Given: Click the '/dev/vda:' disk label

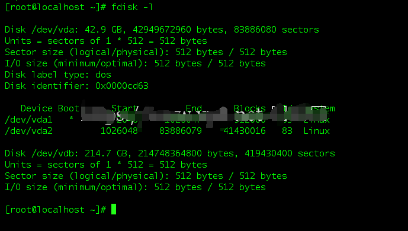Looking at the screenshot, I should [x=55, y=30].
